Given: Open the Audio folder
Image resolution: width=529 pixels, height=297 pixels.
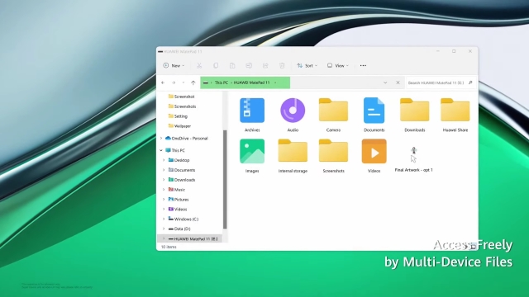Looking at the screenshot, I should coord(293,115).
